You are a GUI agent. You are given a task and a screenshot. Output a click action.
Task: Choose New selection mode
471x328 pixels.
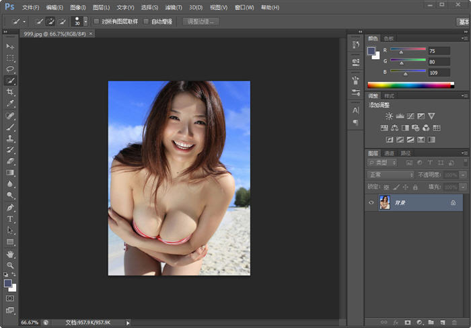click(x=39, y=22)
